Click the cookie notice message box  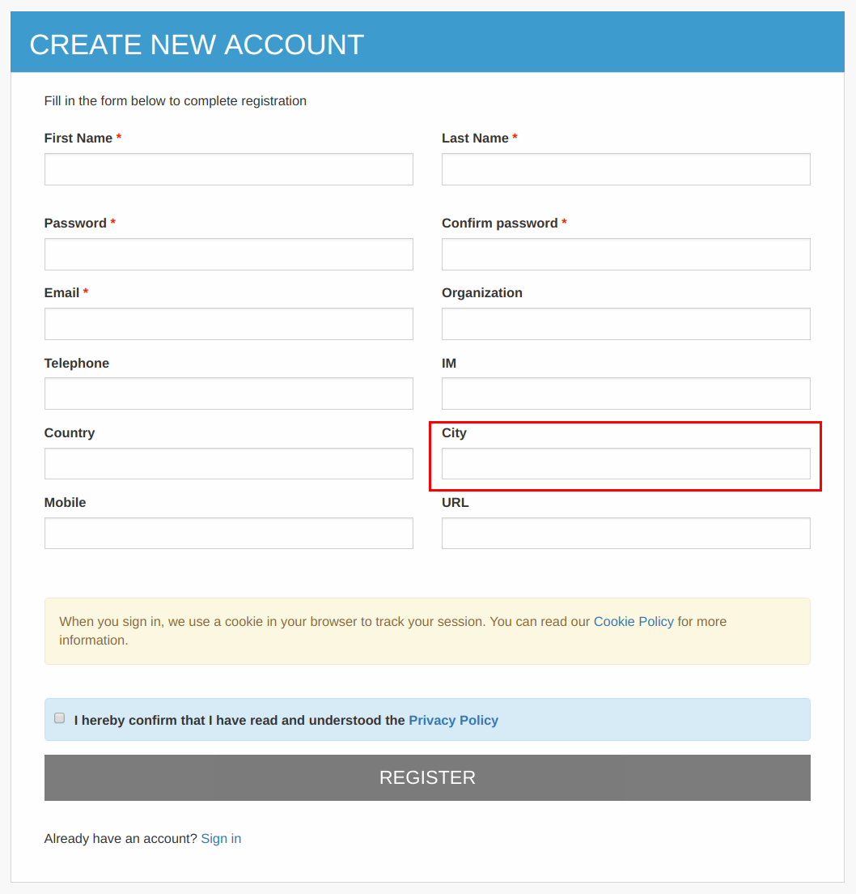point(427,630)
